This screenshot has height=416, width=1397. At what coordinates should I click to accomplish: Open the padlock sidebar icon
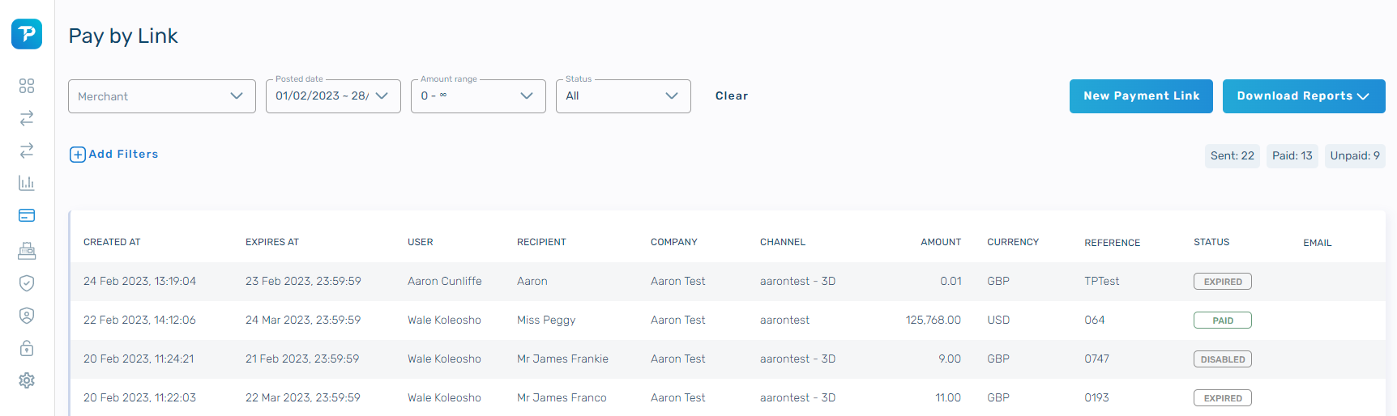pos(27,348)
